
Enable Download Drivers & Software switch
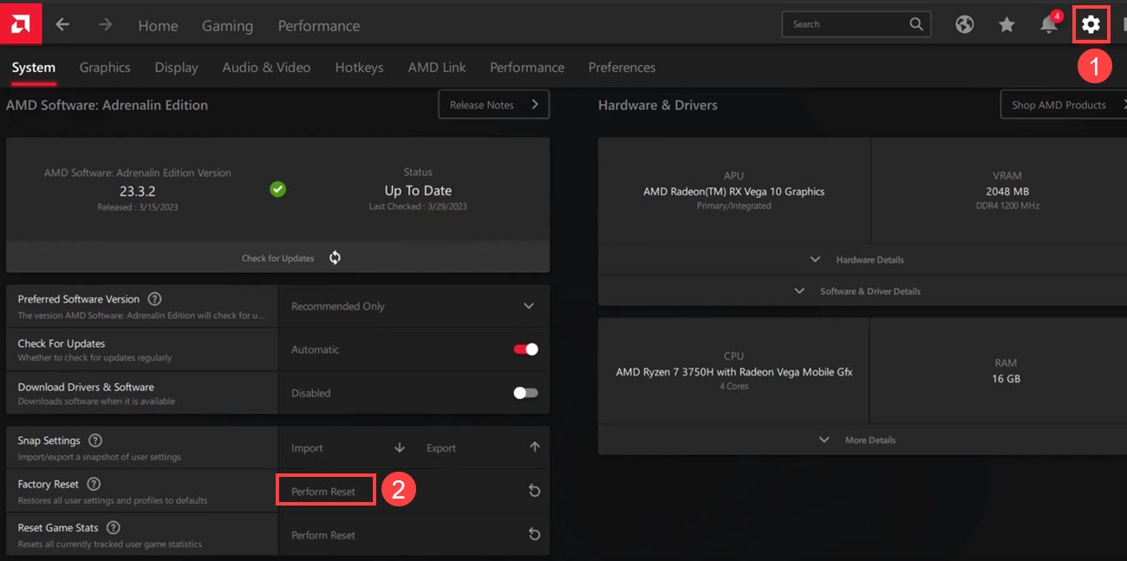point(526,393)
